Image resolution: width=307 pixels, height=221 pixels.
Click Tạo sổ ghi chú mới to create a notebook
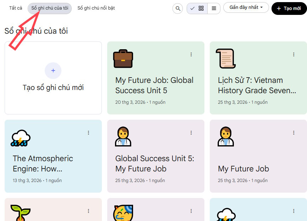53,87
